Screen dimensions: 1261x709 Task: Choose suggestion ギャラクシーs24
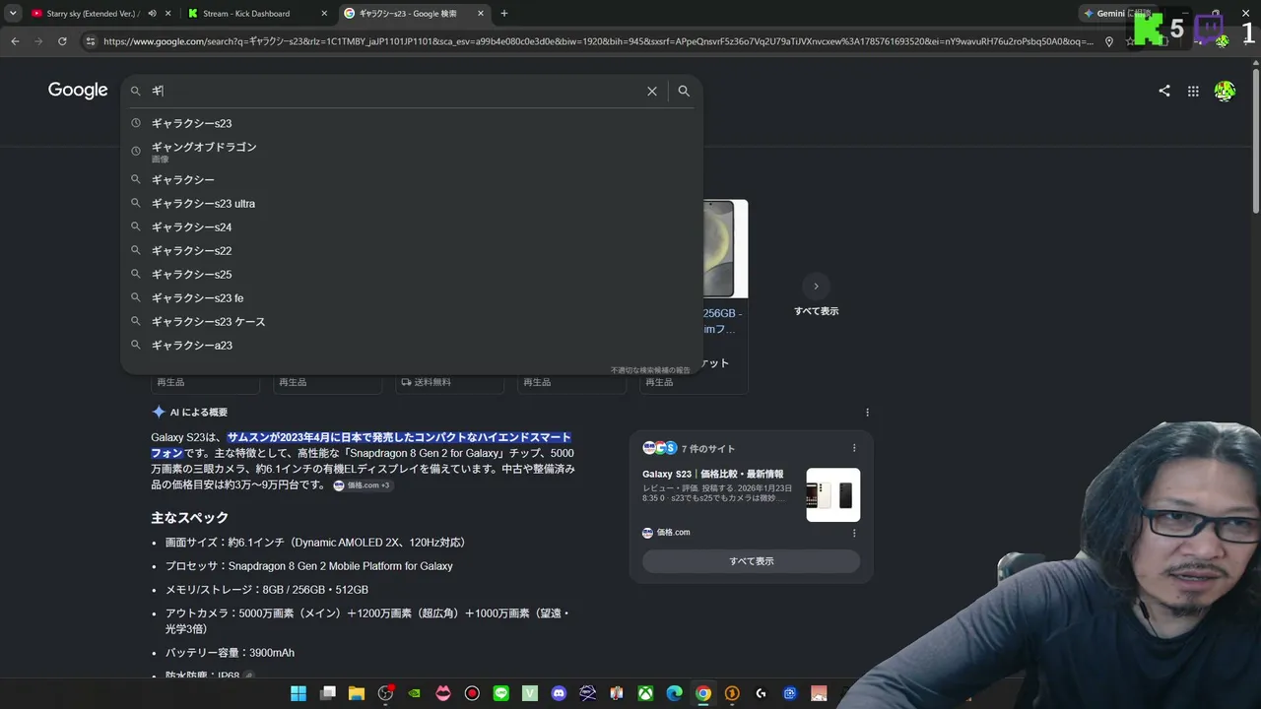coord(411,227)
